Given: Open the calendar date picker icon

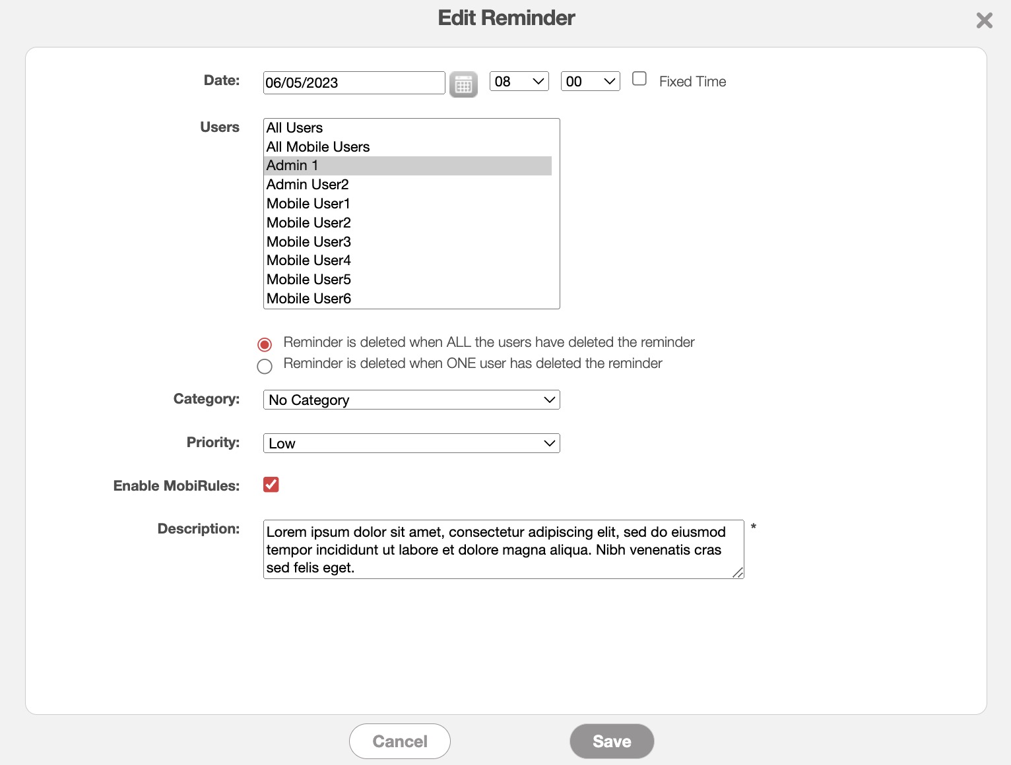Looking at the screenshot, I should [x=463, y=84].
